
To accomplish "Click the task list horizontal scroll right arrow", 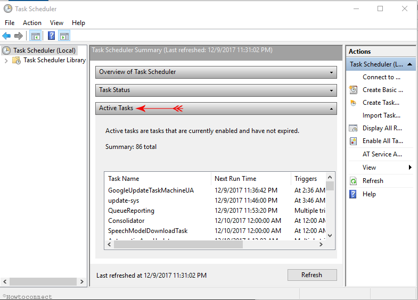I will (x=321, y=244).
